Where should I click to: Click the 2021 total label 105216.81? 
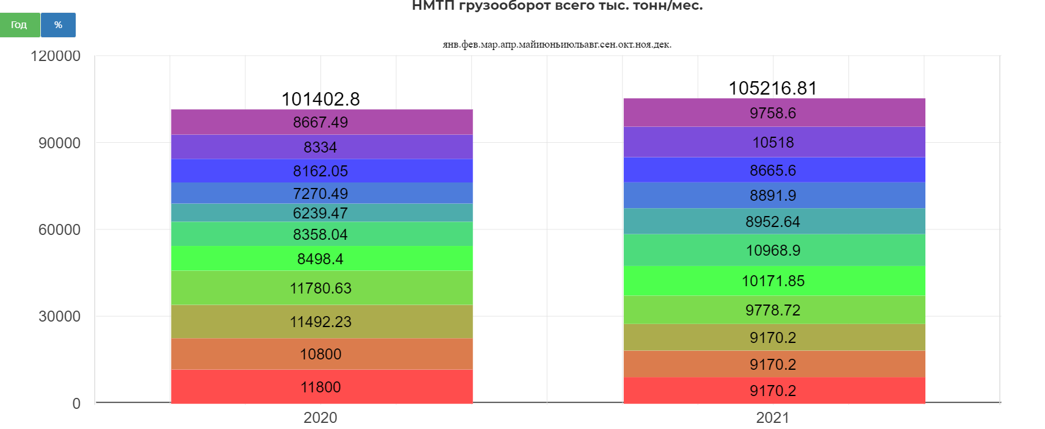pyautogui.click(x=773, y=88)
